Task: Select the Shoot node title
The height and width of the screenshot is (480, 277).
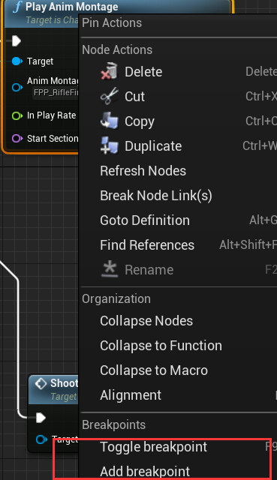Action: pos(65,383)
